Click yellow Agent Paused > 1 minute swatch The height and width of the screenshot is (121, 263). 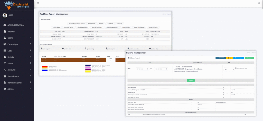(88, 72)
